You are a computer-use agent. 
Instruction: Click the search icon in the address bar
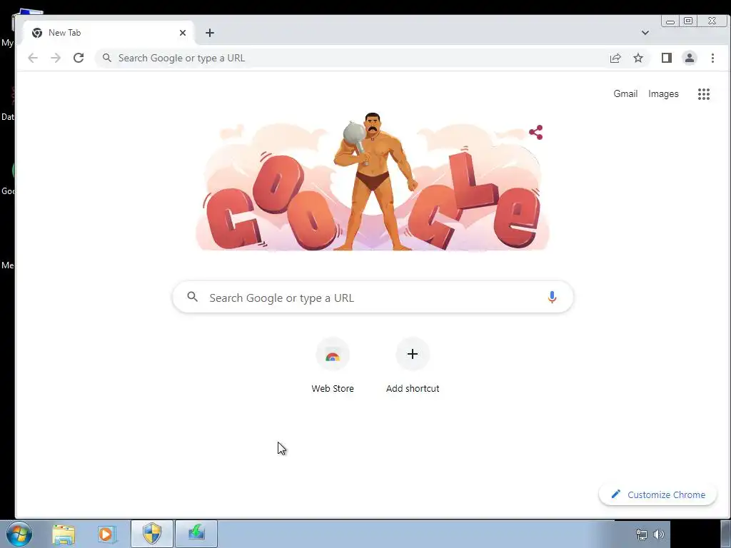107,58
